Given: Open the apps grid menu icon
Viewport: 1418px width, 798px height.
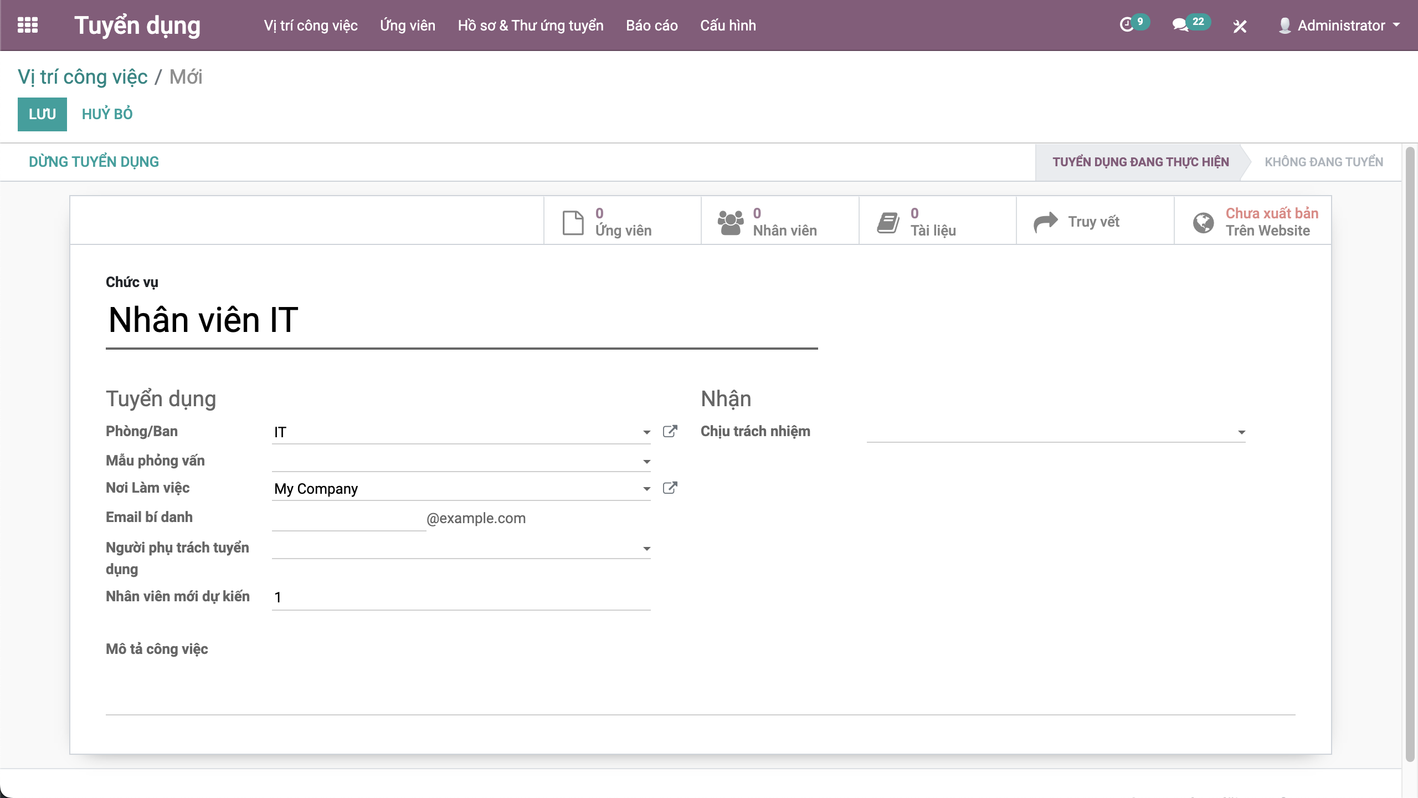Looking at the screenshot, I should 28,25.
